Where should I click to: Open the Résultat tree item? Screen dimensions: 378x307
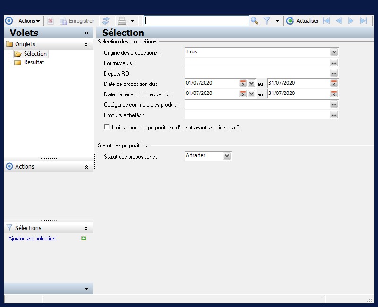pyautogui.click(x=34, y=62)
